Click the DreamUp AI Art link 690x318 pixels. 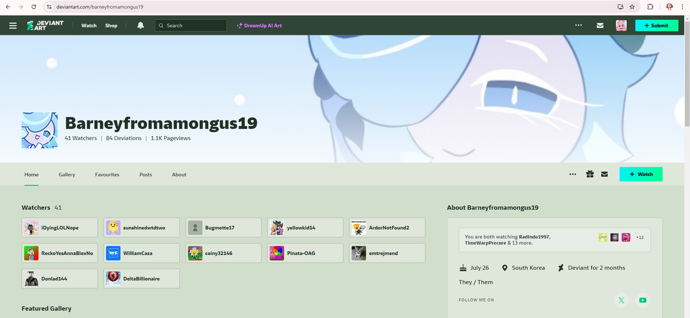259,25
